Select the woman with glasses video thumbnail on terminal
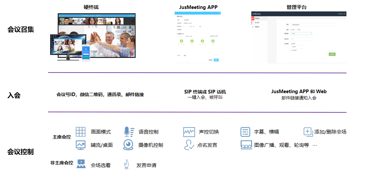 click(x=91, y=21)
